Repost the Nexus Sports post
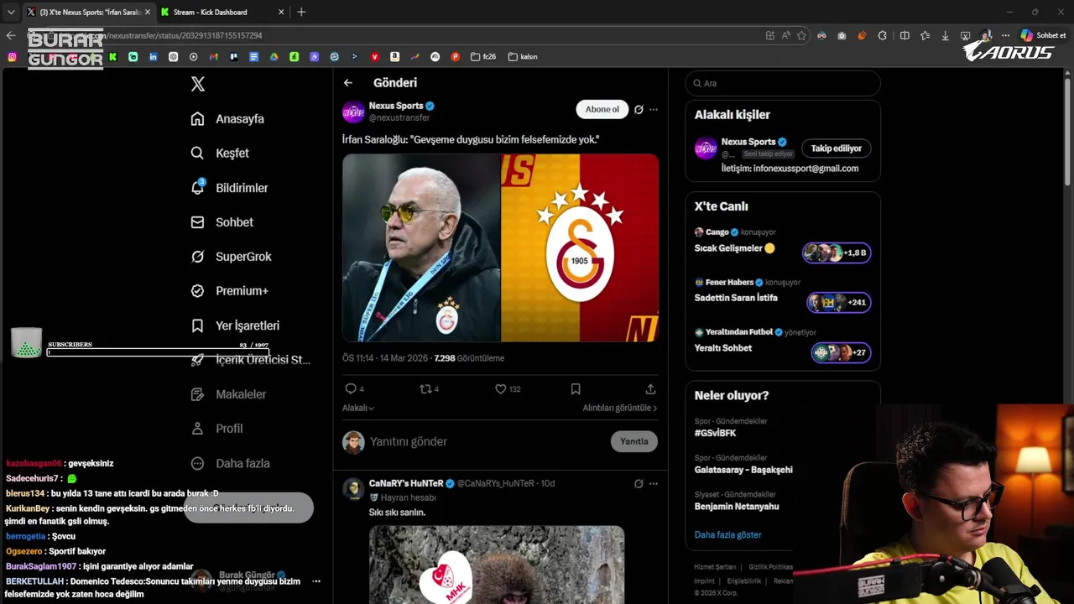Image resolution: width=1074 pixels, height=604 pixels. 425,389
